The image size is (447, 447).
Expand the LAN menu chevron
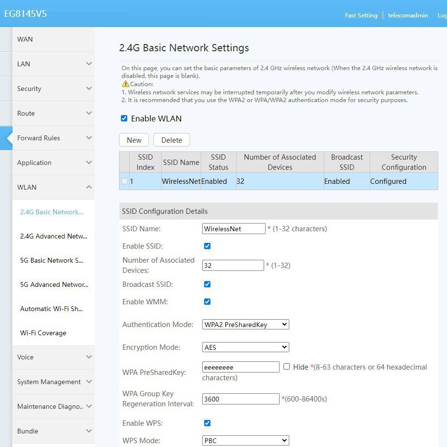tap(89, 64)
